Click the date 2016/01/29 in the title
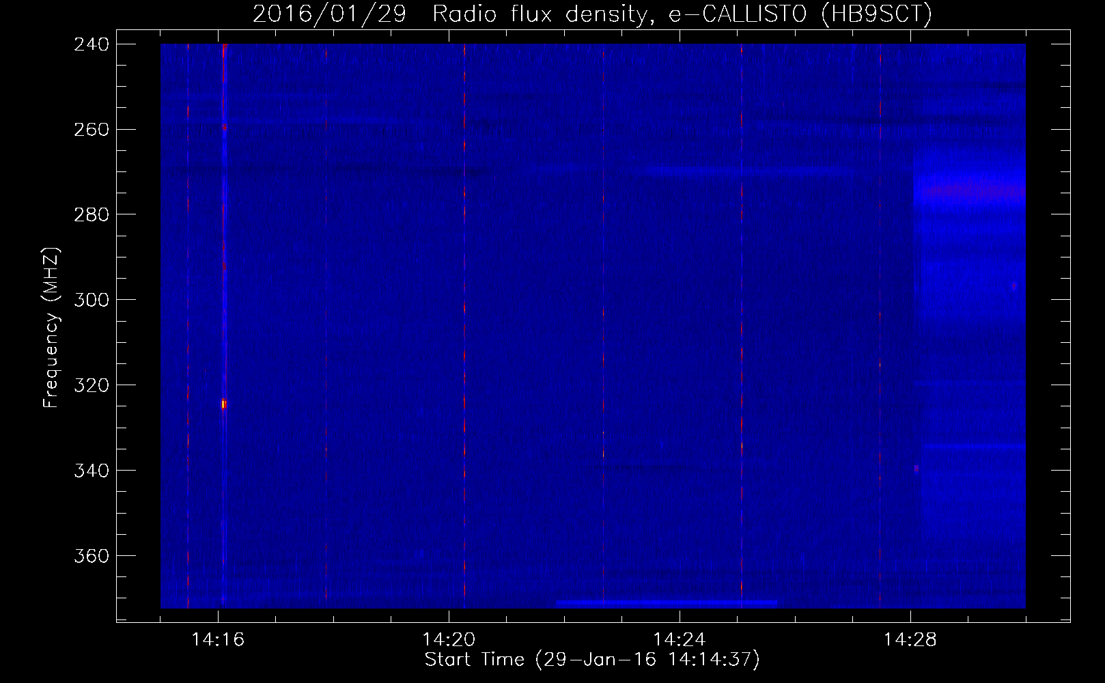The height and width of the screenshot is (683, 1105). pos(329,14)
